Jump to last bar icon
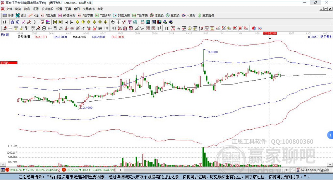 tap(60, 22)
